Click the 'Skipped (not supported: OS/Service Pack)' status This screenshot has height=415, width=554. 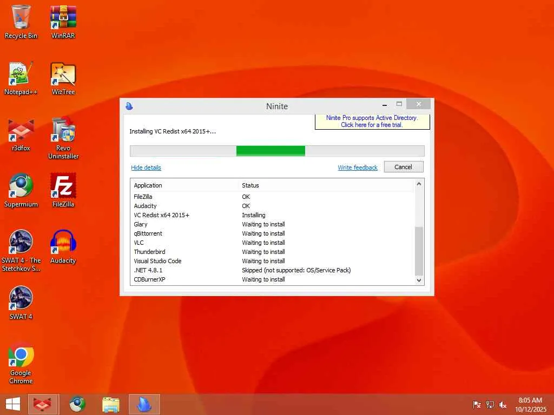(x=296, y=270)
